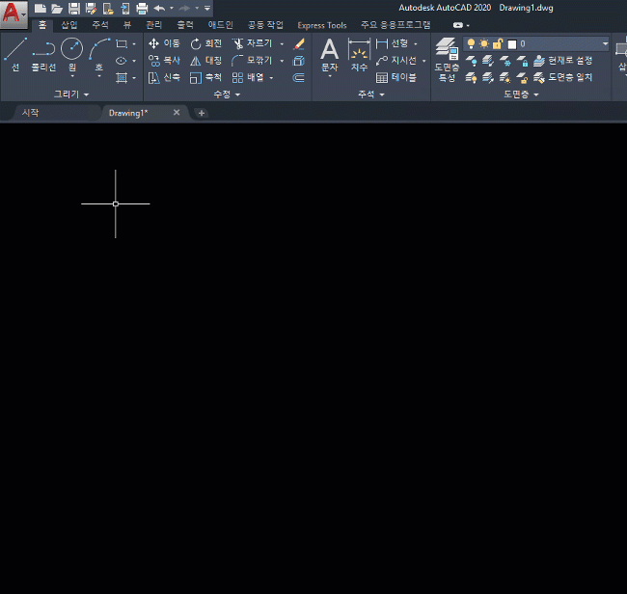The image size is (627, 594).
Task: Click the layer Off icon in Layers panel
Action: coord(471,61)
